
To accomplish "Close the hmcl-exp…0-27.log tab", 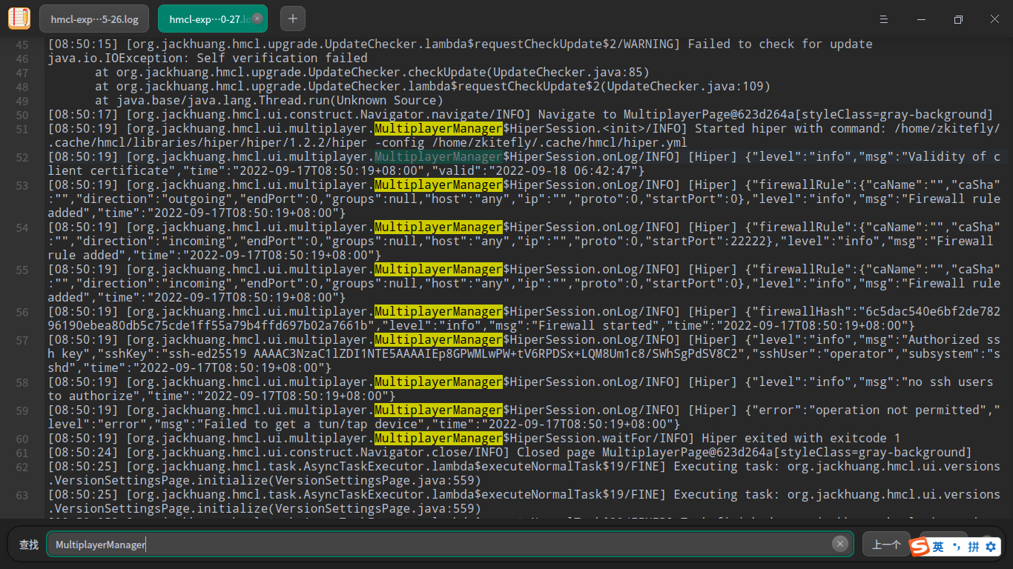I will coord(257,19).
